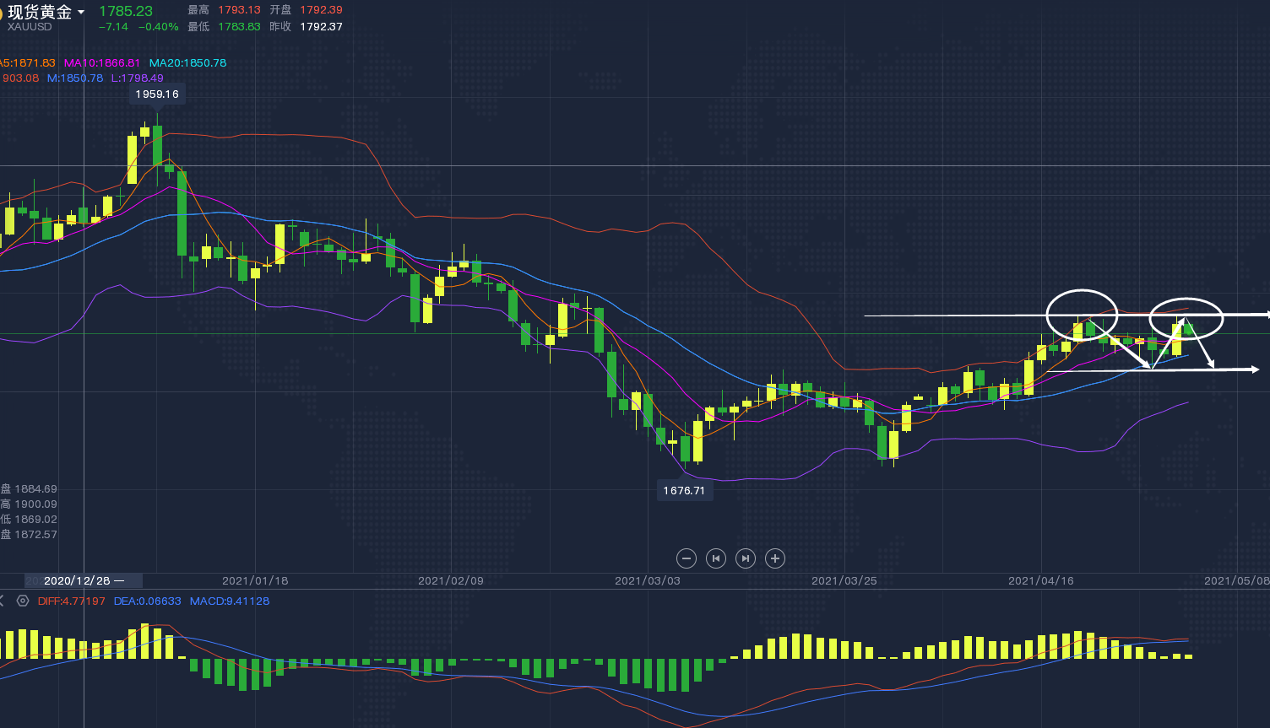Click the XAUUSD ticker label
1270x728 pixels.
30,27
